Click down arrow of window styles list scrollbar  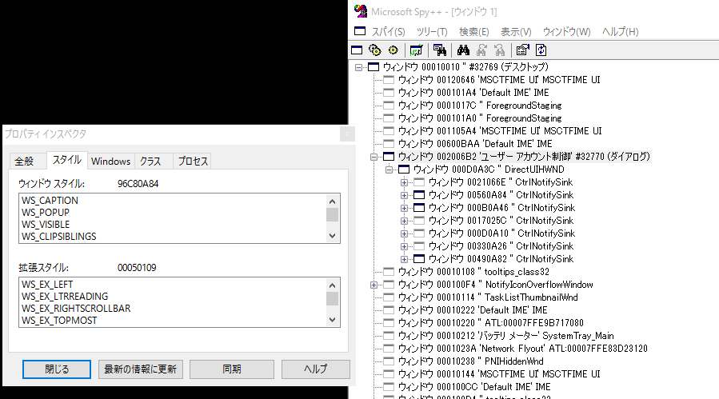pyautogui.click(x=333, y=236)
